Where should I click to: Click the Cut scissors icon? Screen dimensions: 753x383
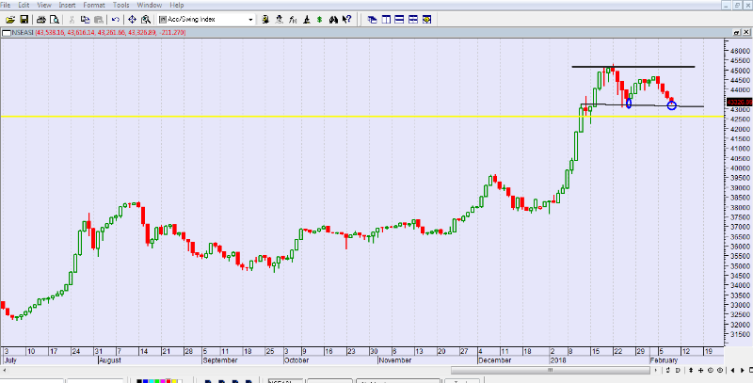pos(72,20)
